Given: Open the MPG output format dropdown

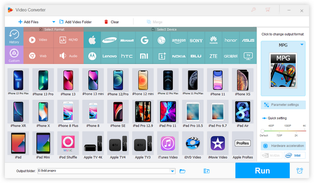Looking at the screenshot, I should (x=302, y=45).
